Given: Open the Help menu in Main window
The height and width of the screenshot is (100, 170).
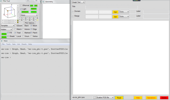Looking at the screenshot, I should point(30,44).
